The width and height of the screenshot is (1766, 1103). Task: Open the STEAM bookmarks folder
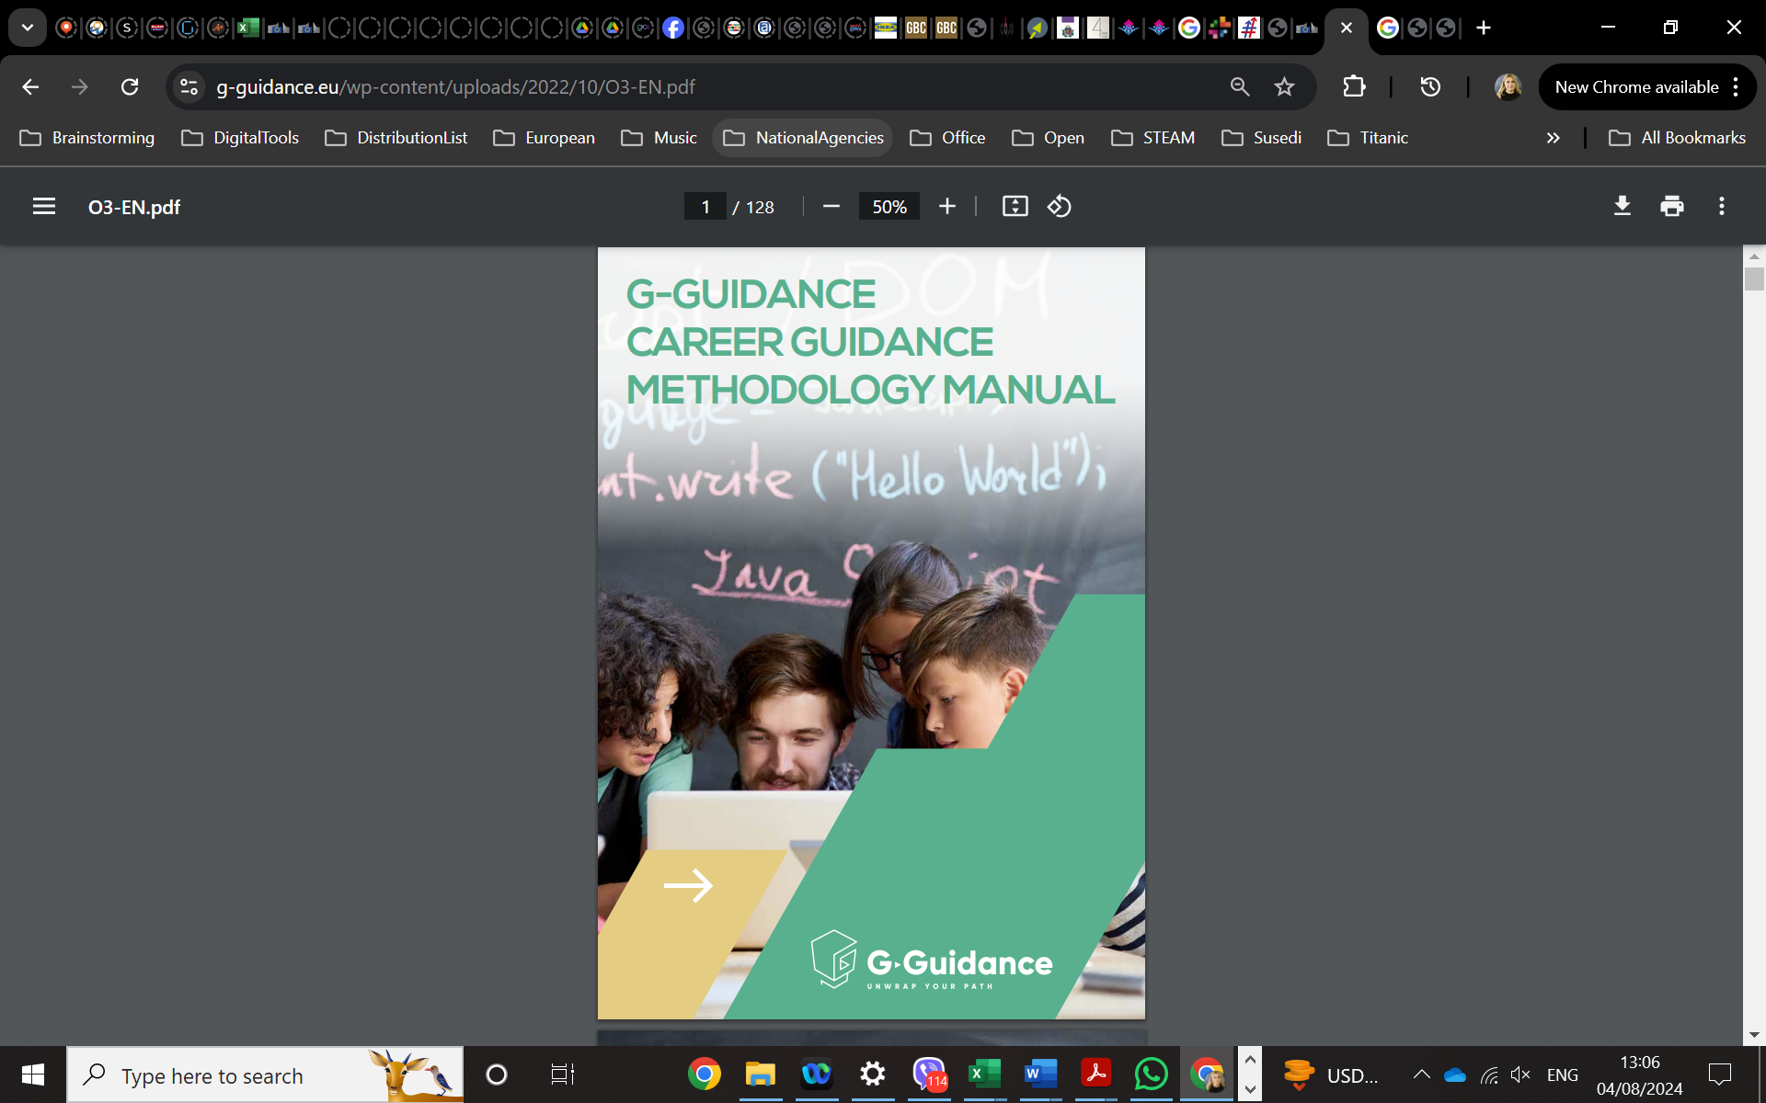coord(1153,138)
